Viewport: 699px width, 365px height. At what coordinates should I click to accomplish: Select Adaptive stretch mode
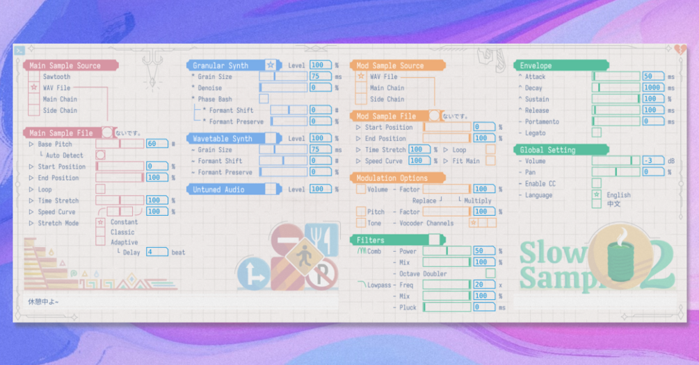click(x=101, y=241)
